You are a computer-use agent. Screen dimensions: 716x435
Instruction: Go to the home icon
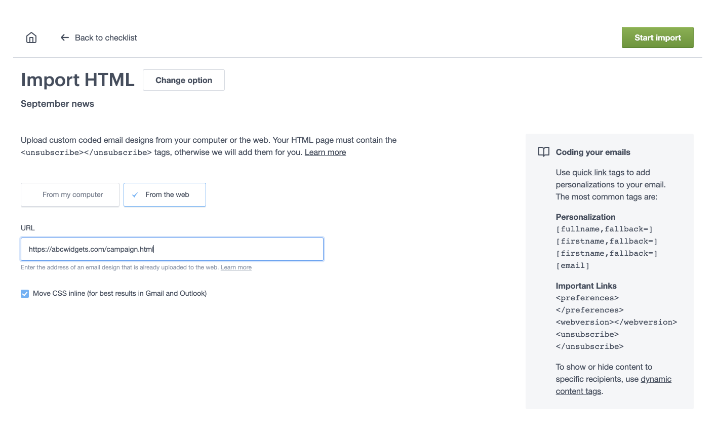(31, 37)
